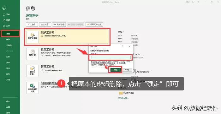Click 取消 in the encrypt dialog
221x114 pixels.
[127, 70]
